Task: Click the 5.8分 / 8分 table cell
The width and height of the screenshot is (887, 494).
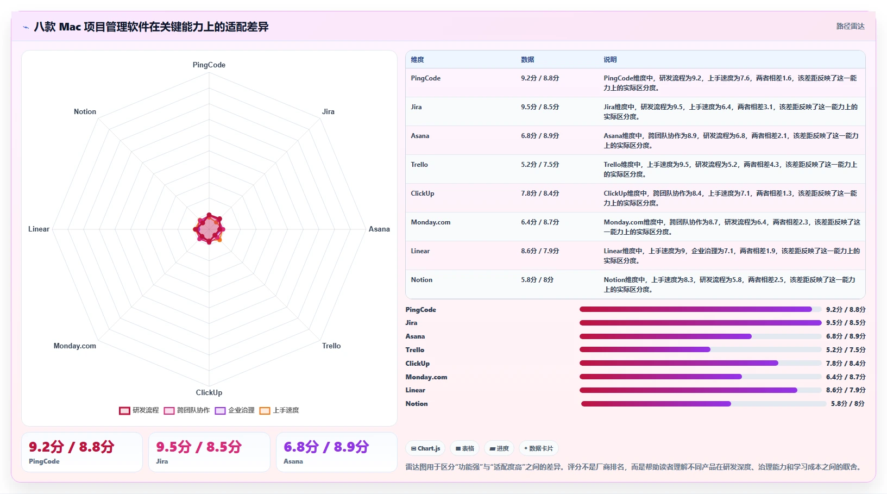Action: (x=537, y=280)
